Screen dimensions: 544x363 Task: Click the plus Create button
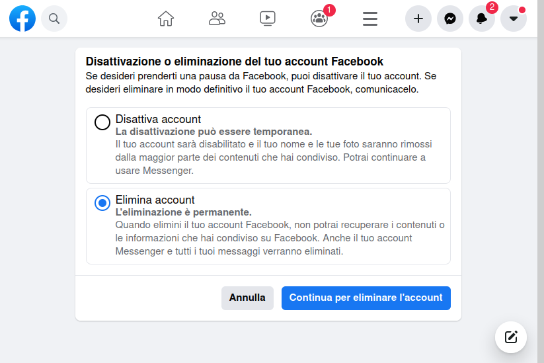[x=418, y=19]
